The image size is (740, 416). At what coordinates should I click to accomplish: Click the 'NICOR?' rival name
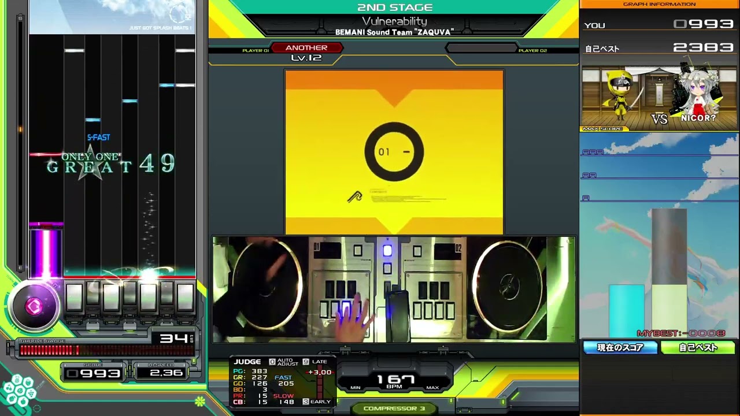[698, 118]
